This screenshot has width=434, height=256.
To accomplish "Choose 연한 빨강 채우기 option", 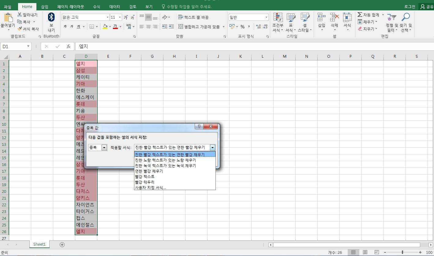I will tap(175, 171).
